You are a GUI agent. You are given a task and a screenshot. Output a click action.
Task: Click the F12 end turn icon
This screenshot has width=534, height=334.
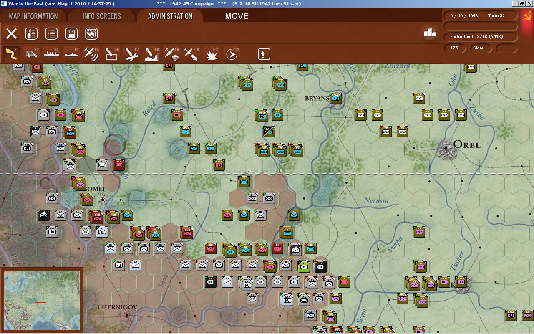pyautogui.click(x=232, y=53)
